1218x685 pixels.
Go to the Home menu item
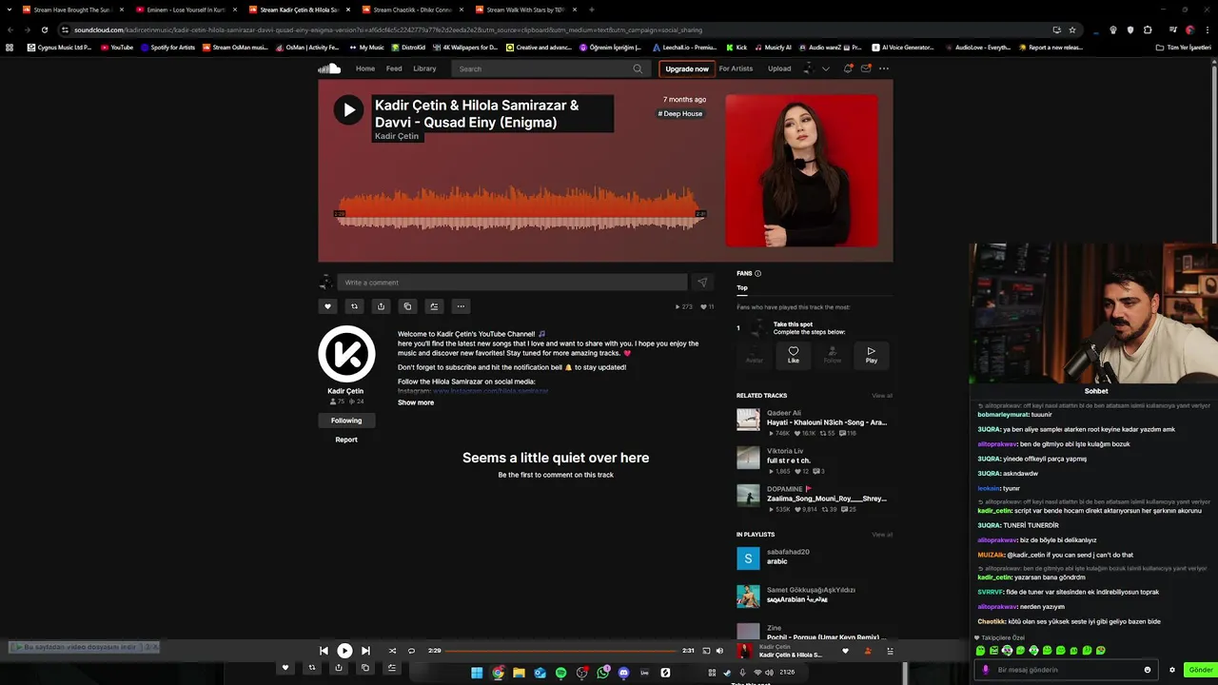click(x=365, y=68)
